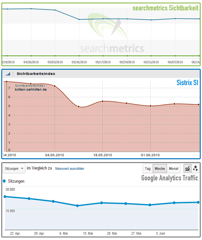202x240 pixels.
Task: Click the Sistrix data point at 04.05.2015
Action: [55, 86]
